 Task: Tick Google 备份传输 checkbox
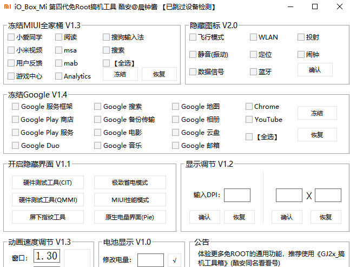pyautogui.click(x=97, y=119)
